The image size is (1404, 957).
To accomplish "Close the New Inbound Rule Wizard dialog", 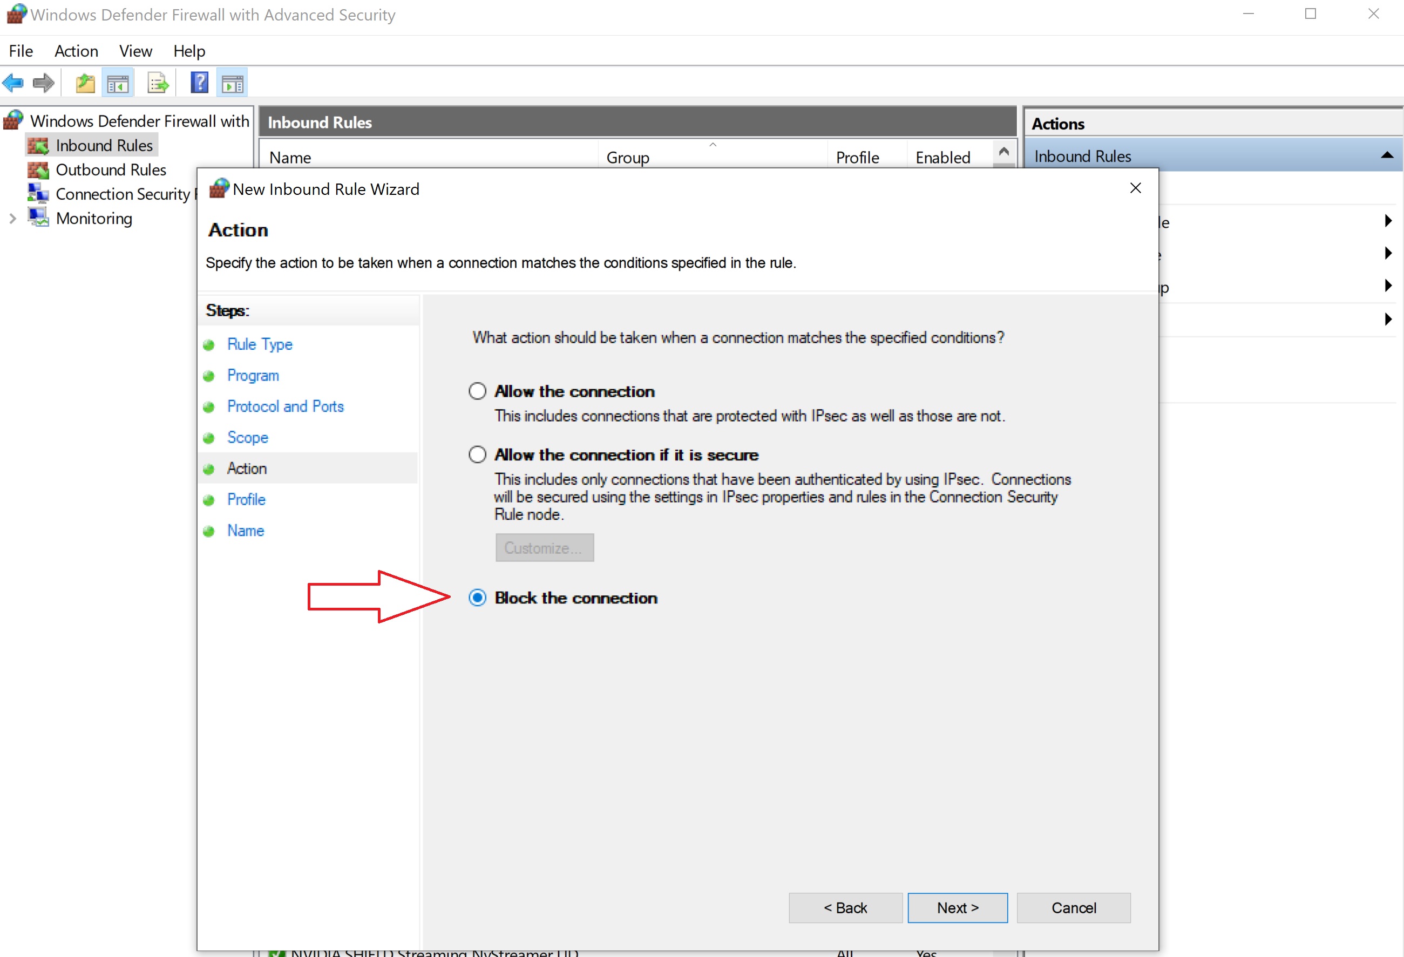I will [1135, 188].
